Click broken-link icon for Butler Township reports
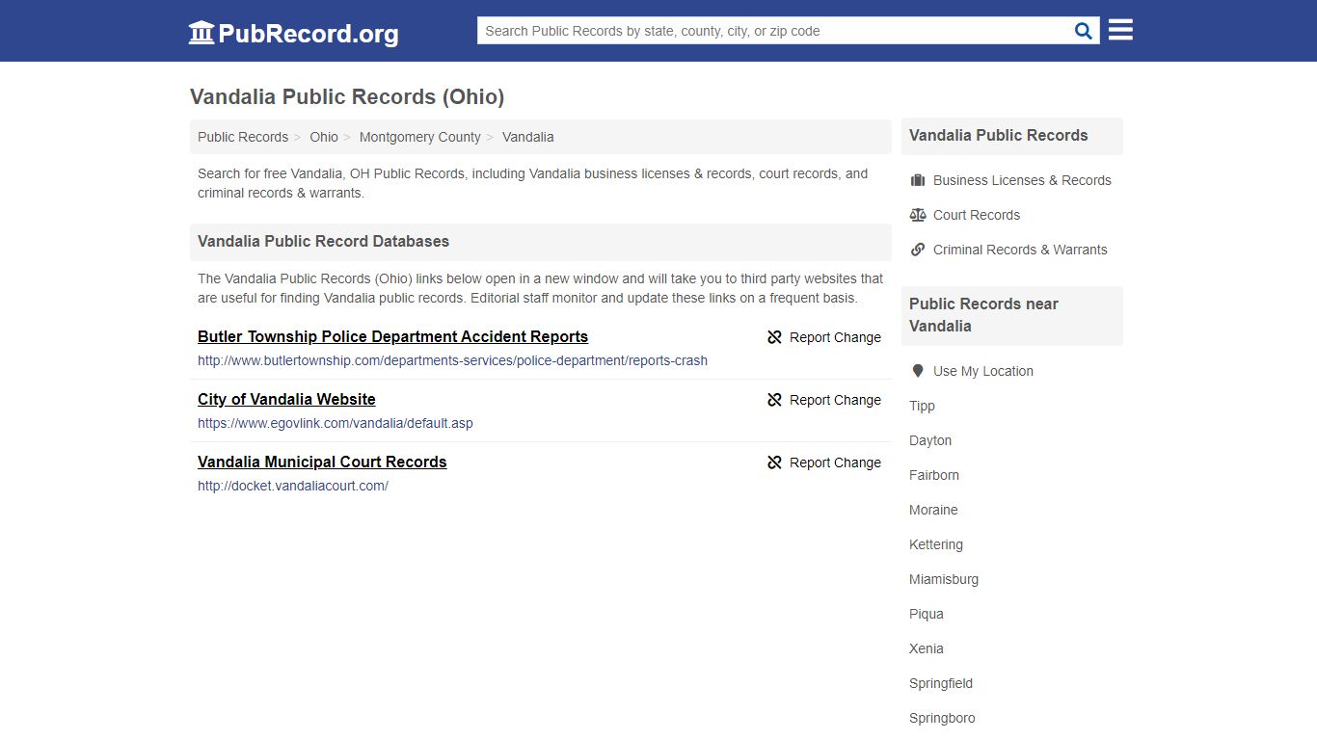 774,337
